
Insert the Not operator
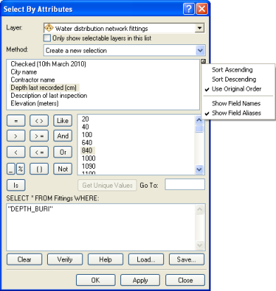pos(63,169)
